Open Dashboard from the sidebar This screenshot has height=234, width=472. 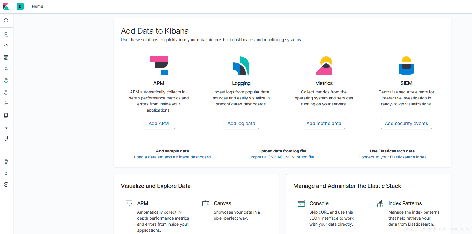[x=6, y=58]
